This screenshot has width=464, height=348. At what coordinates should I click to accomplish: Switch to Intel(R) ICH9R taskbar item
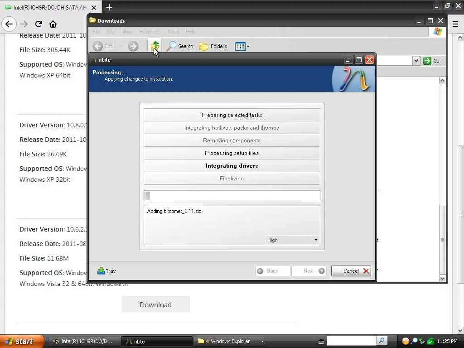[84, 341]
